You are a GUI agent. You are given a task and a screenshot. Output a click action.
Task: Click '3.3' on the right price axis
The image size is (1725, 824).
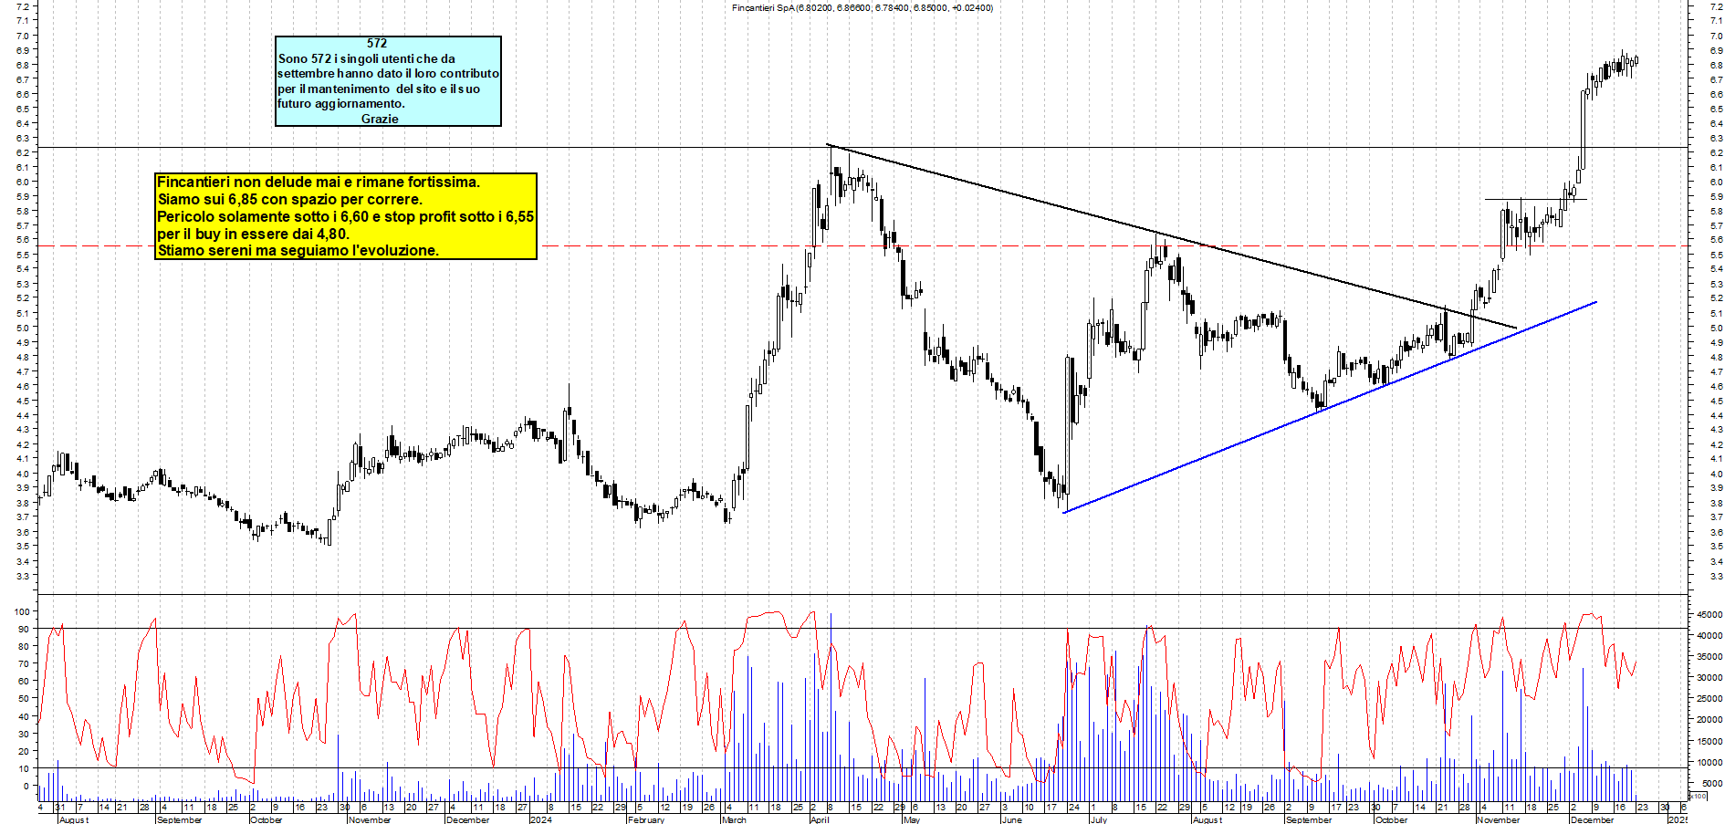point(1717,576)
